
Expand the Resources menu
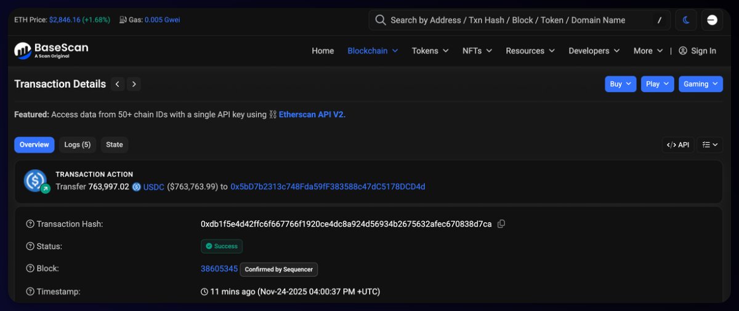530,51
